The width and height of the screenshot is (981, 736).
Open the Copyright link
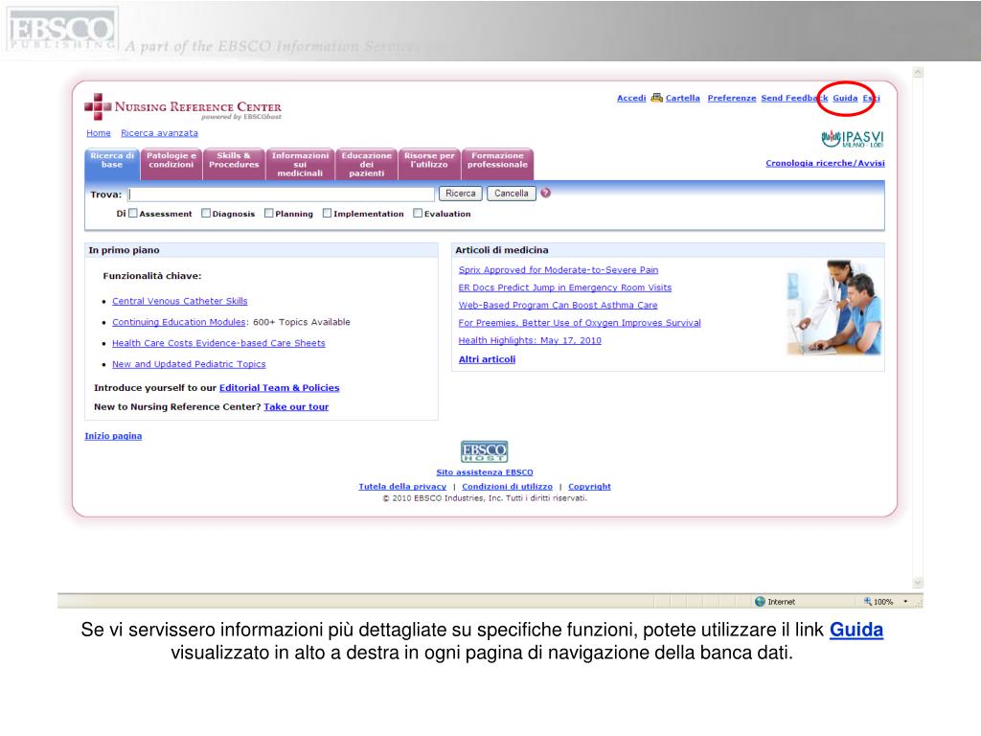pyautogui.click(x=589, y=486)
